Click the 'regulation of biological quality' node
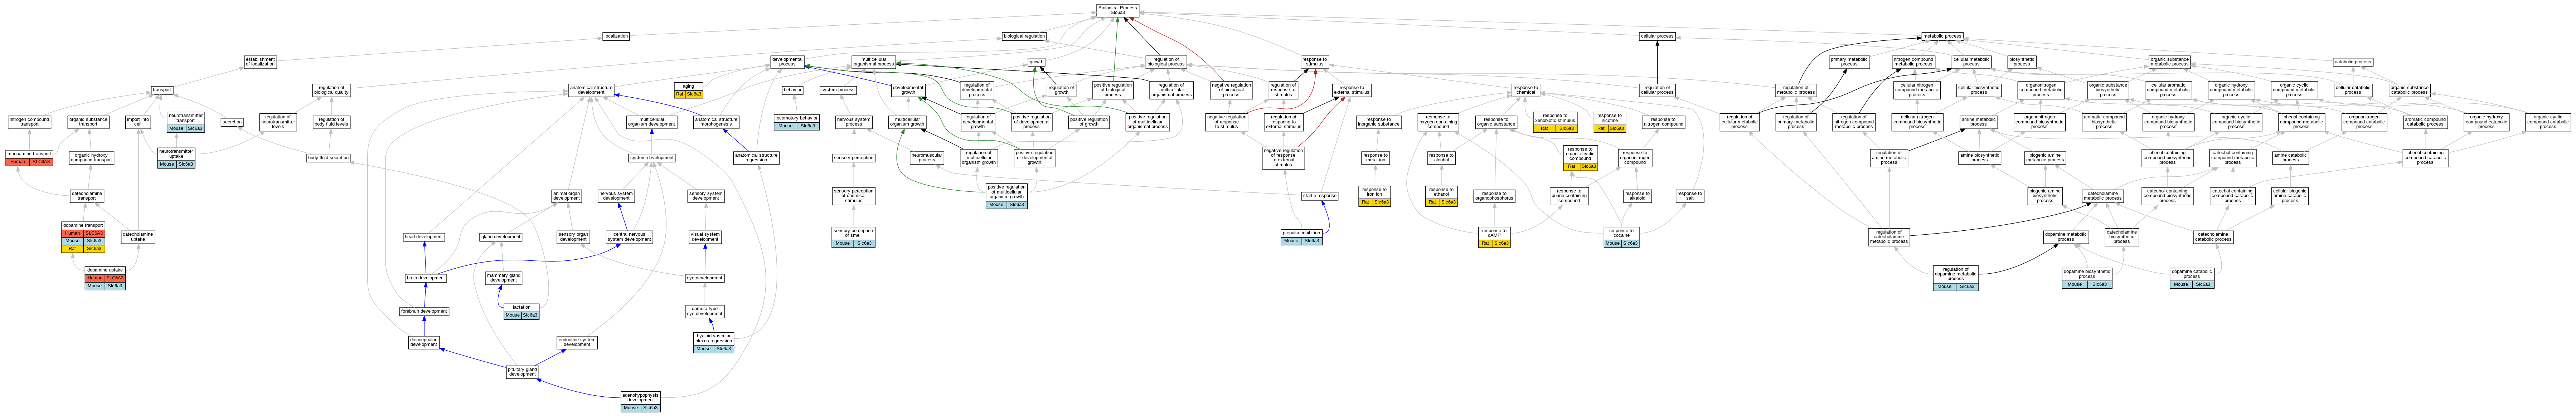 331,90
